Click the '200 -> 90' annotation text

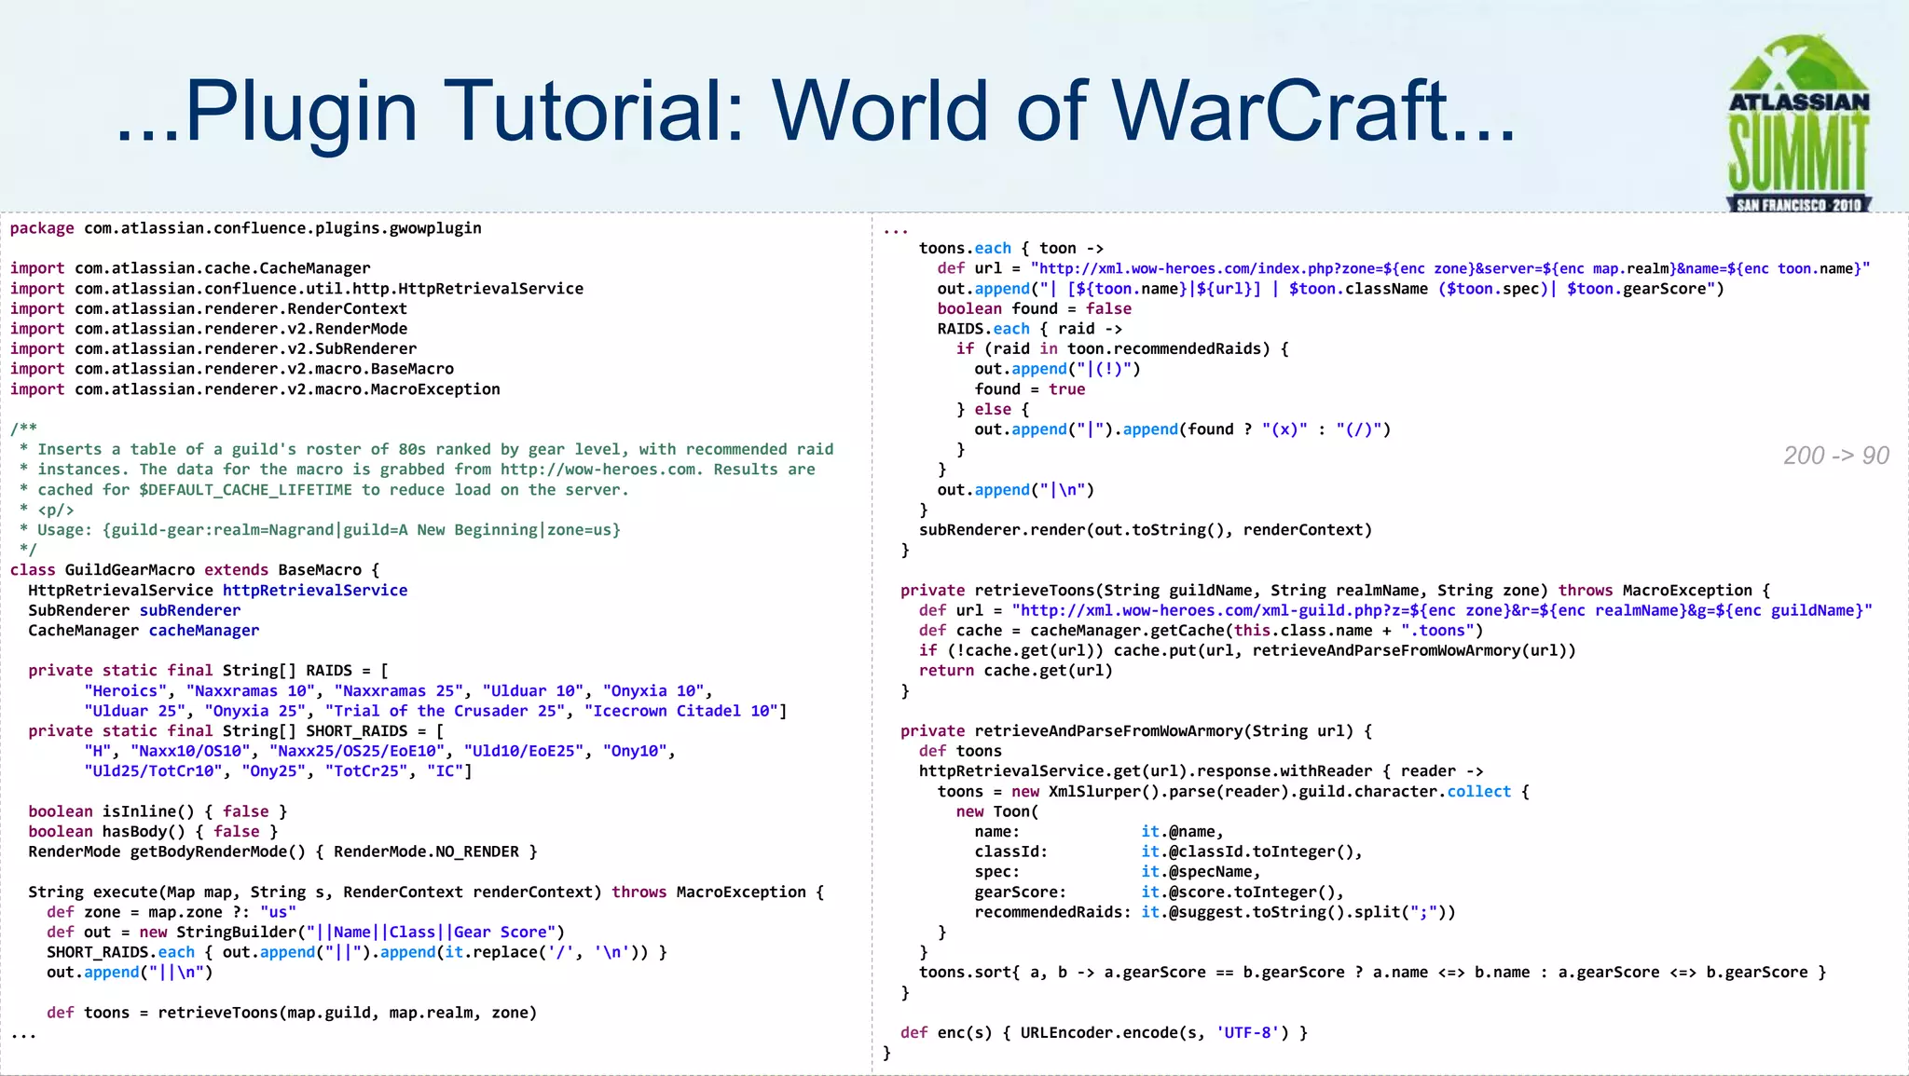click(x=1835, y=456)
